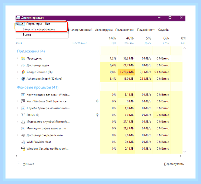Screen dimensions: 201x184
Task: Click the Поиск (3) process icon
Action: pyautogui.click(x=23, y=115)
